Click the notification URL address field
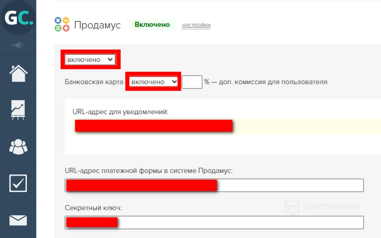 227,126
